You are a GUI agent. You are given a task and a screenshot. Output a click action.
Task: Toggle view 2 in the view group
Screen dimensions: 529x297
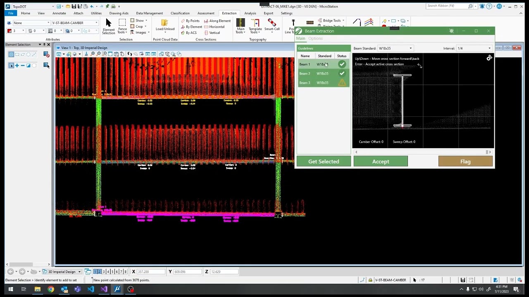pos(99,271)
